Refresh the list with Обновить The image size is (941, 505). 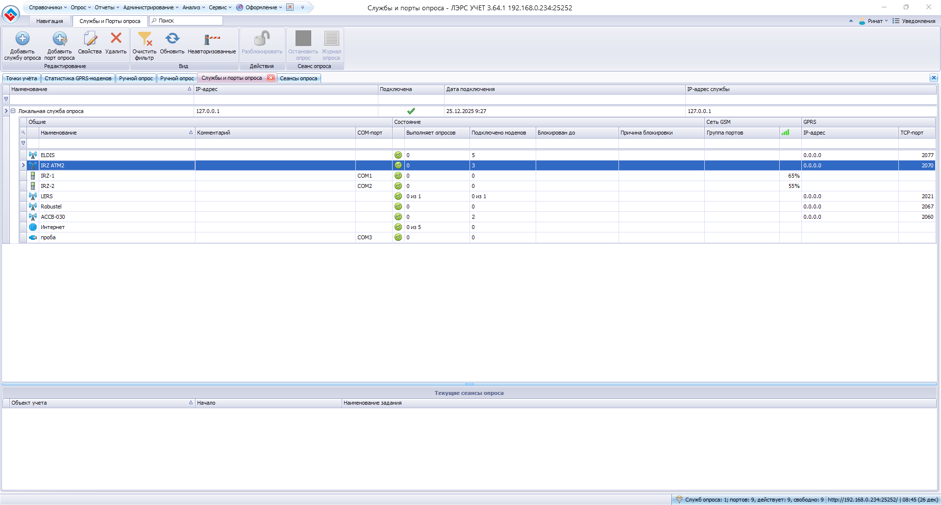pyautogui.click(x=172, y=39)
